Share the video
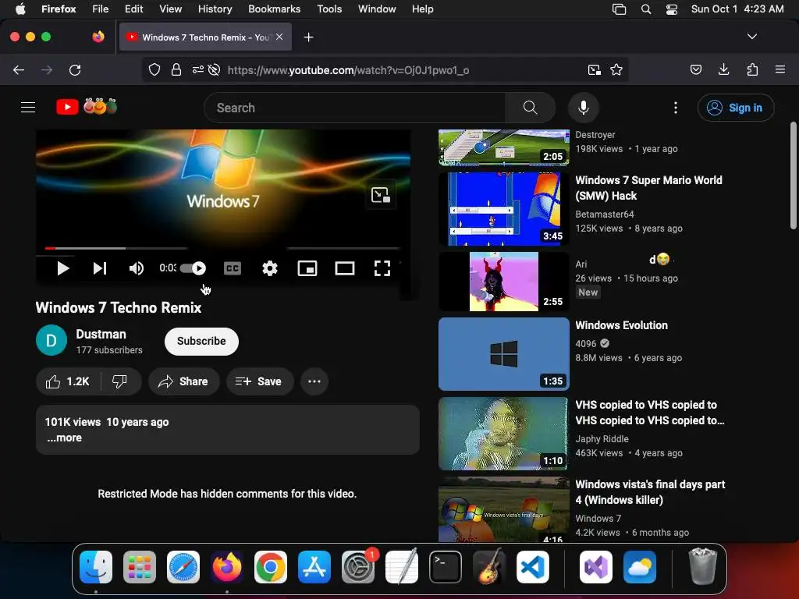The height and width of the screenshot is (599, 799). 183,381
